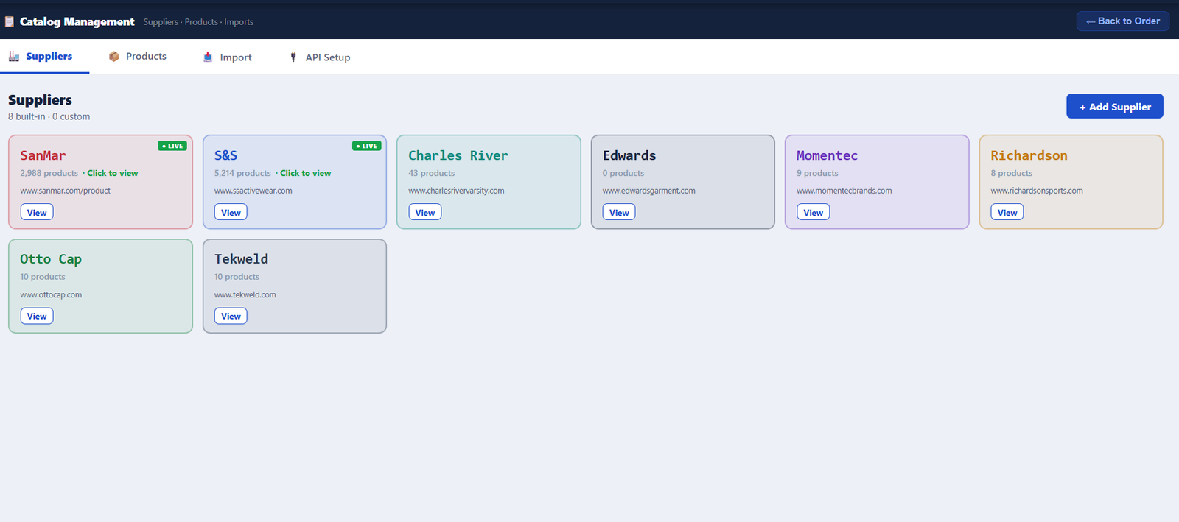This screenshot has height=522, width=1179.
Task: Click the Richardson card title
Action: click(1029, 155)
